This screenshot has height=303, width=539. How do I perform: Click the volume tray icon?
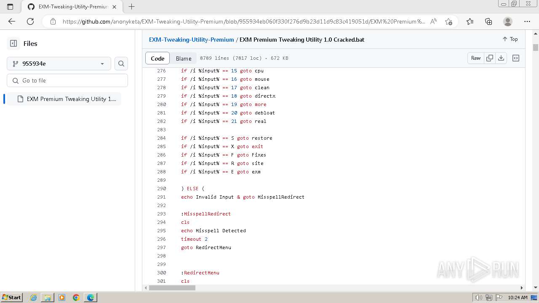[x=479, y=298]
